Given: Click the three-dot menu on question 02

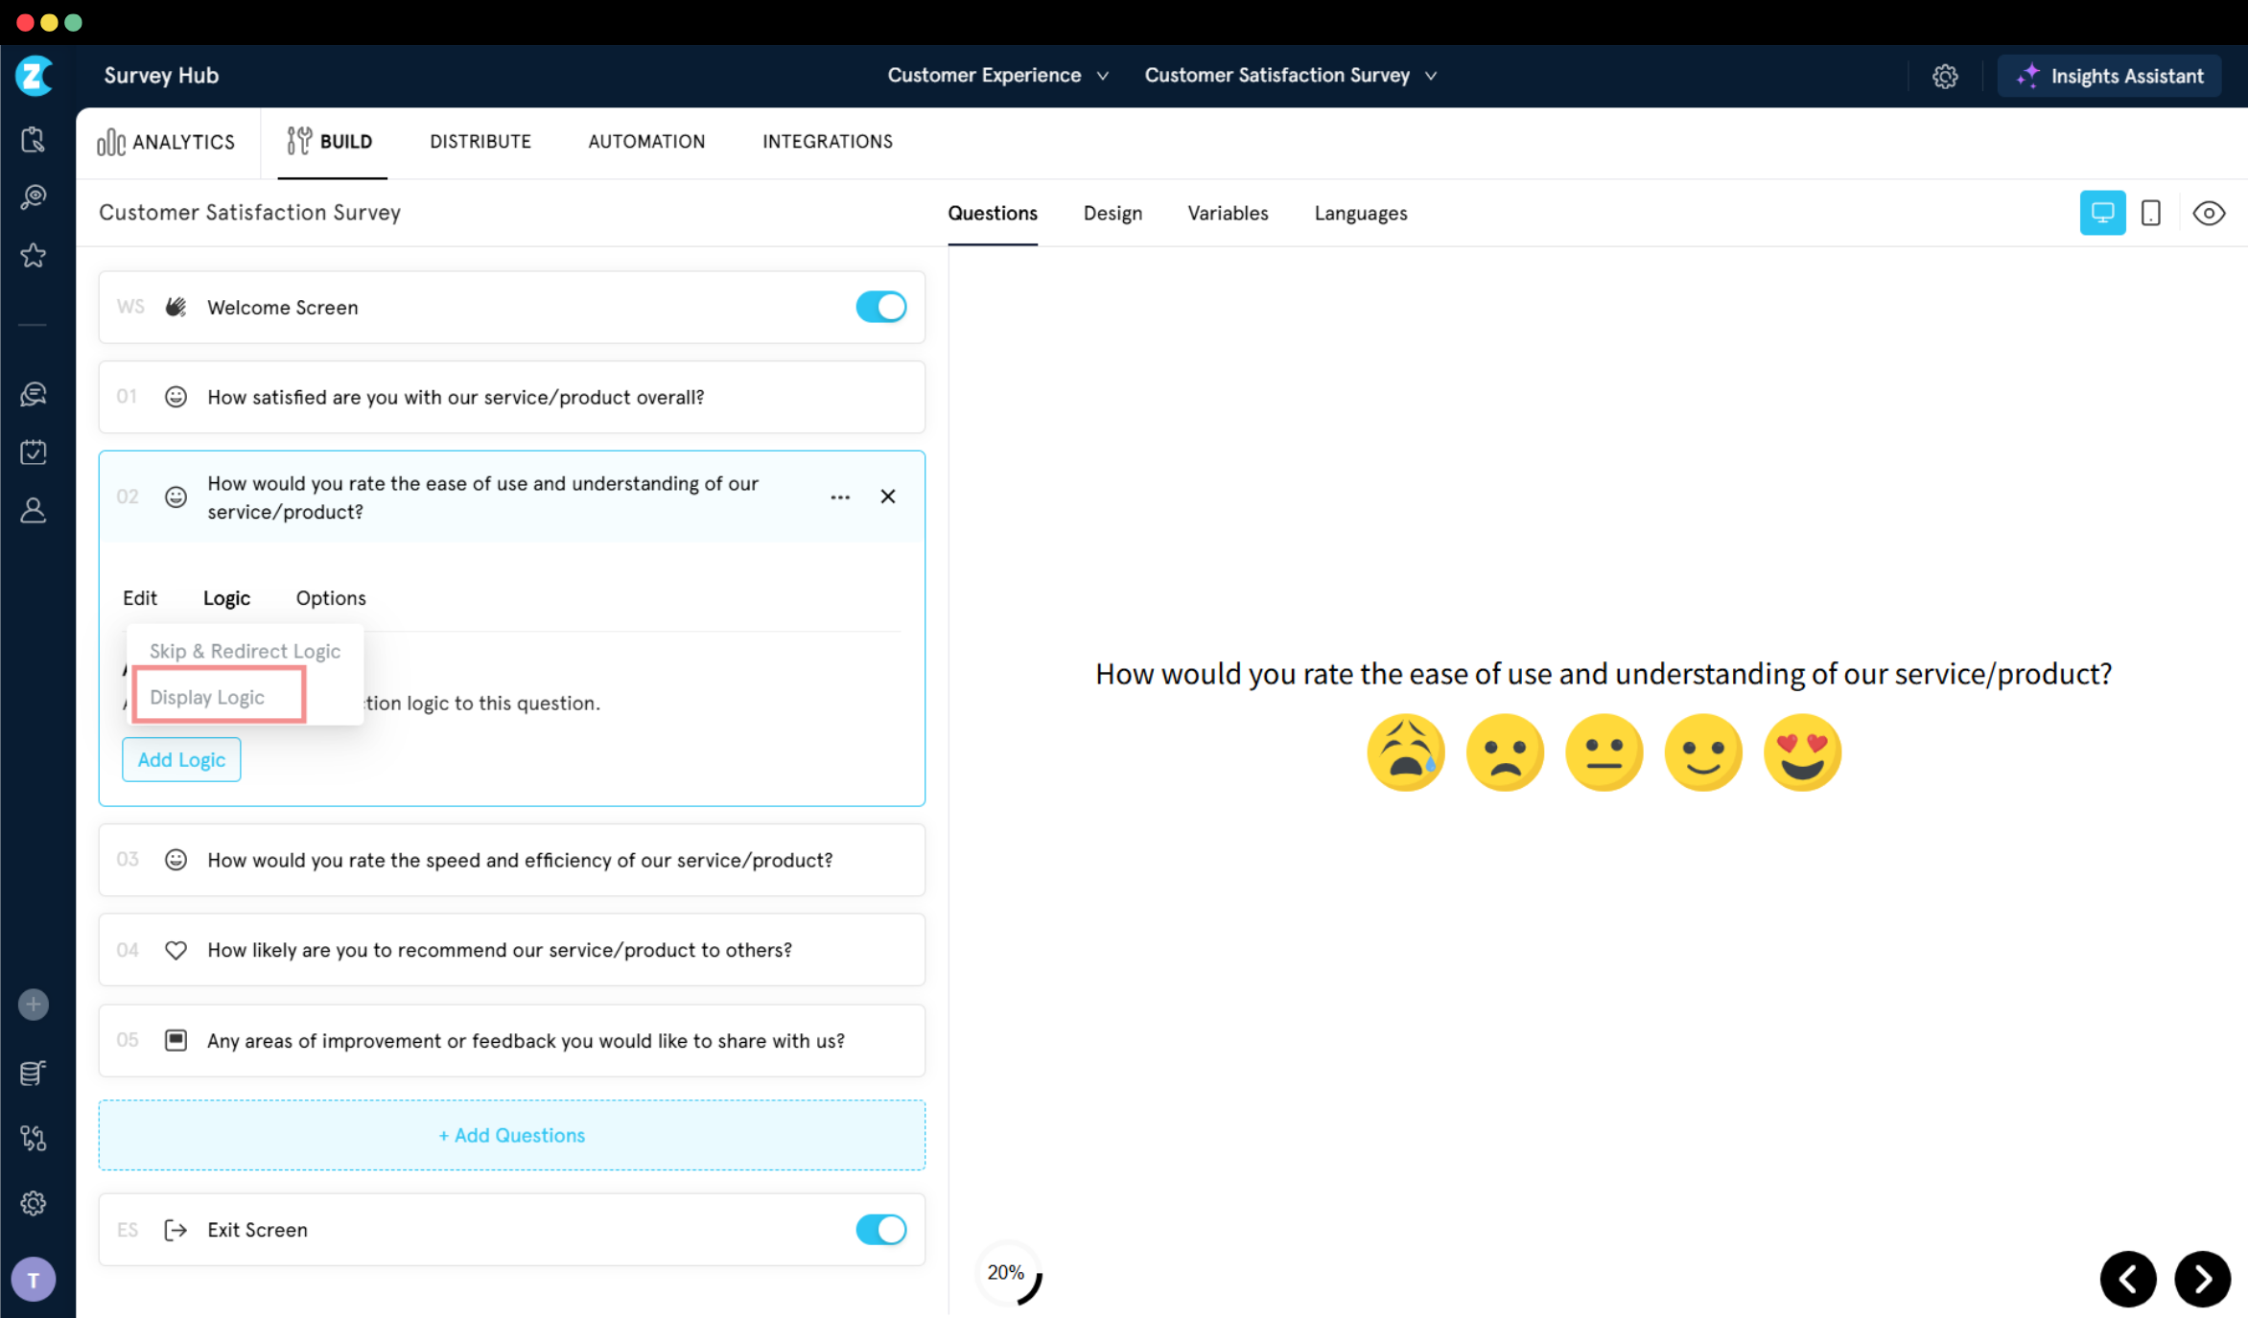Looking at the screenshot, I should pyautogui.click(x=840, y=497).
